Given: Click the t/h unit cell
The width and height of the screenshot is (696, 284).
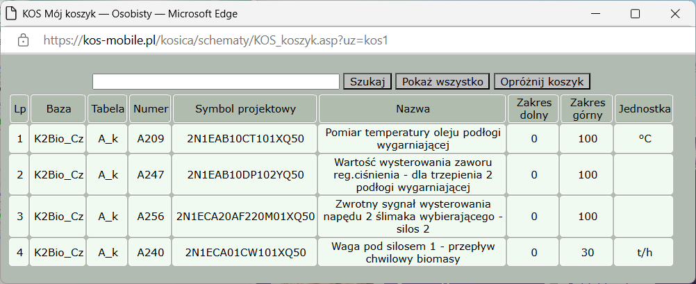Looking at the screenshot, I should [x=644, y=253].
